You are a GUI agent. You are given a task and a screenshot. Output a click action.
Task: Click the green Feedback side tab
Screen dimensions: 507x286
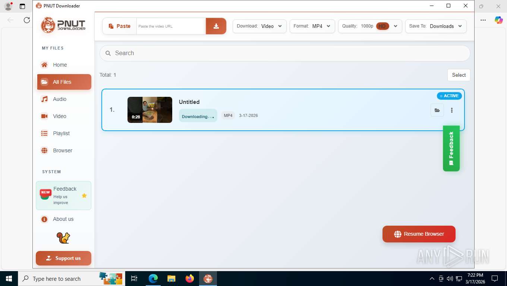coord(451,148)
